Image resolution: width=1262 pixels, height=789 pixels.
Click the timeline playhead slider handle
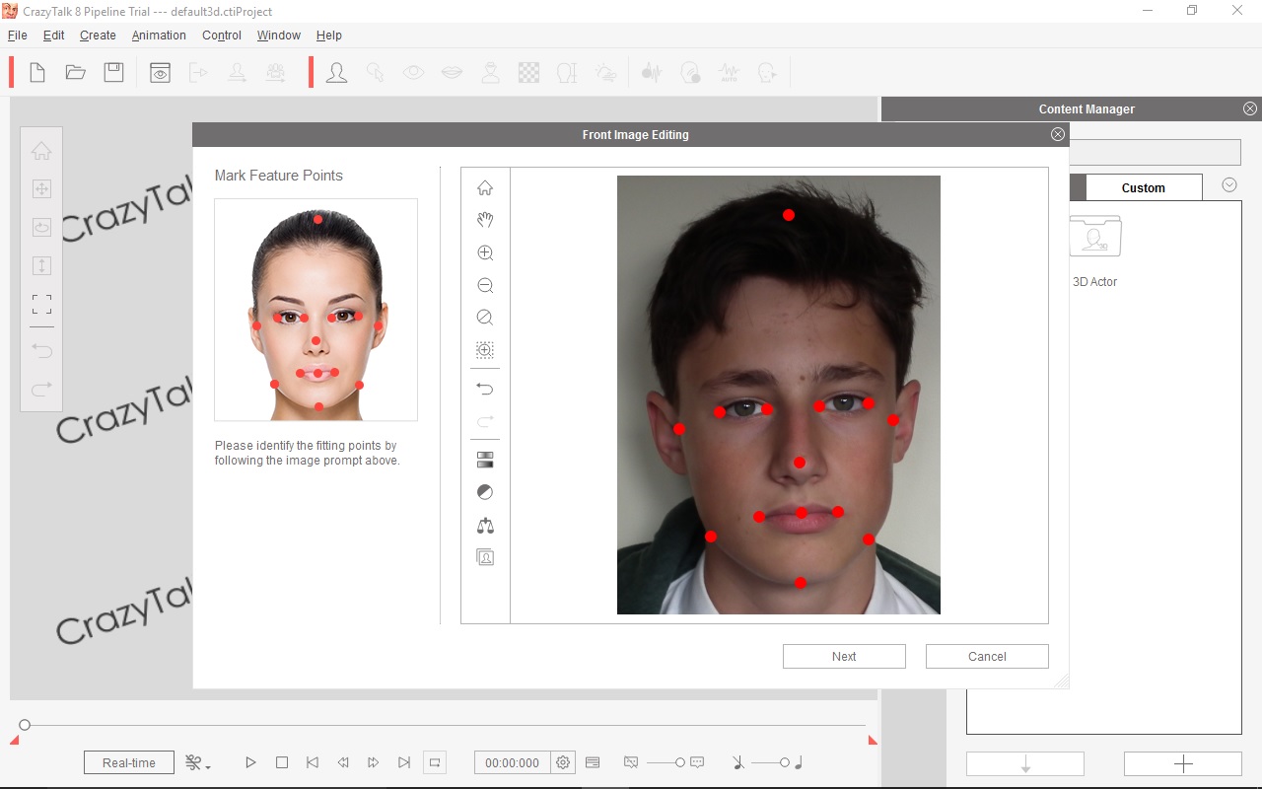click(x=25, y=725)
